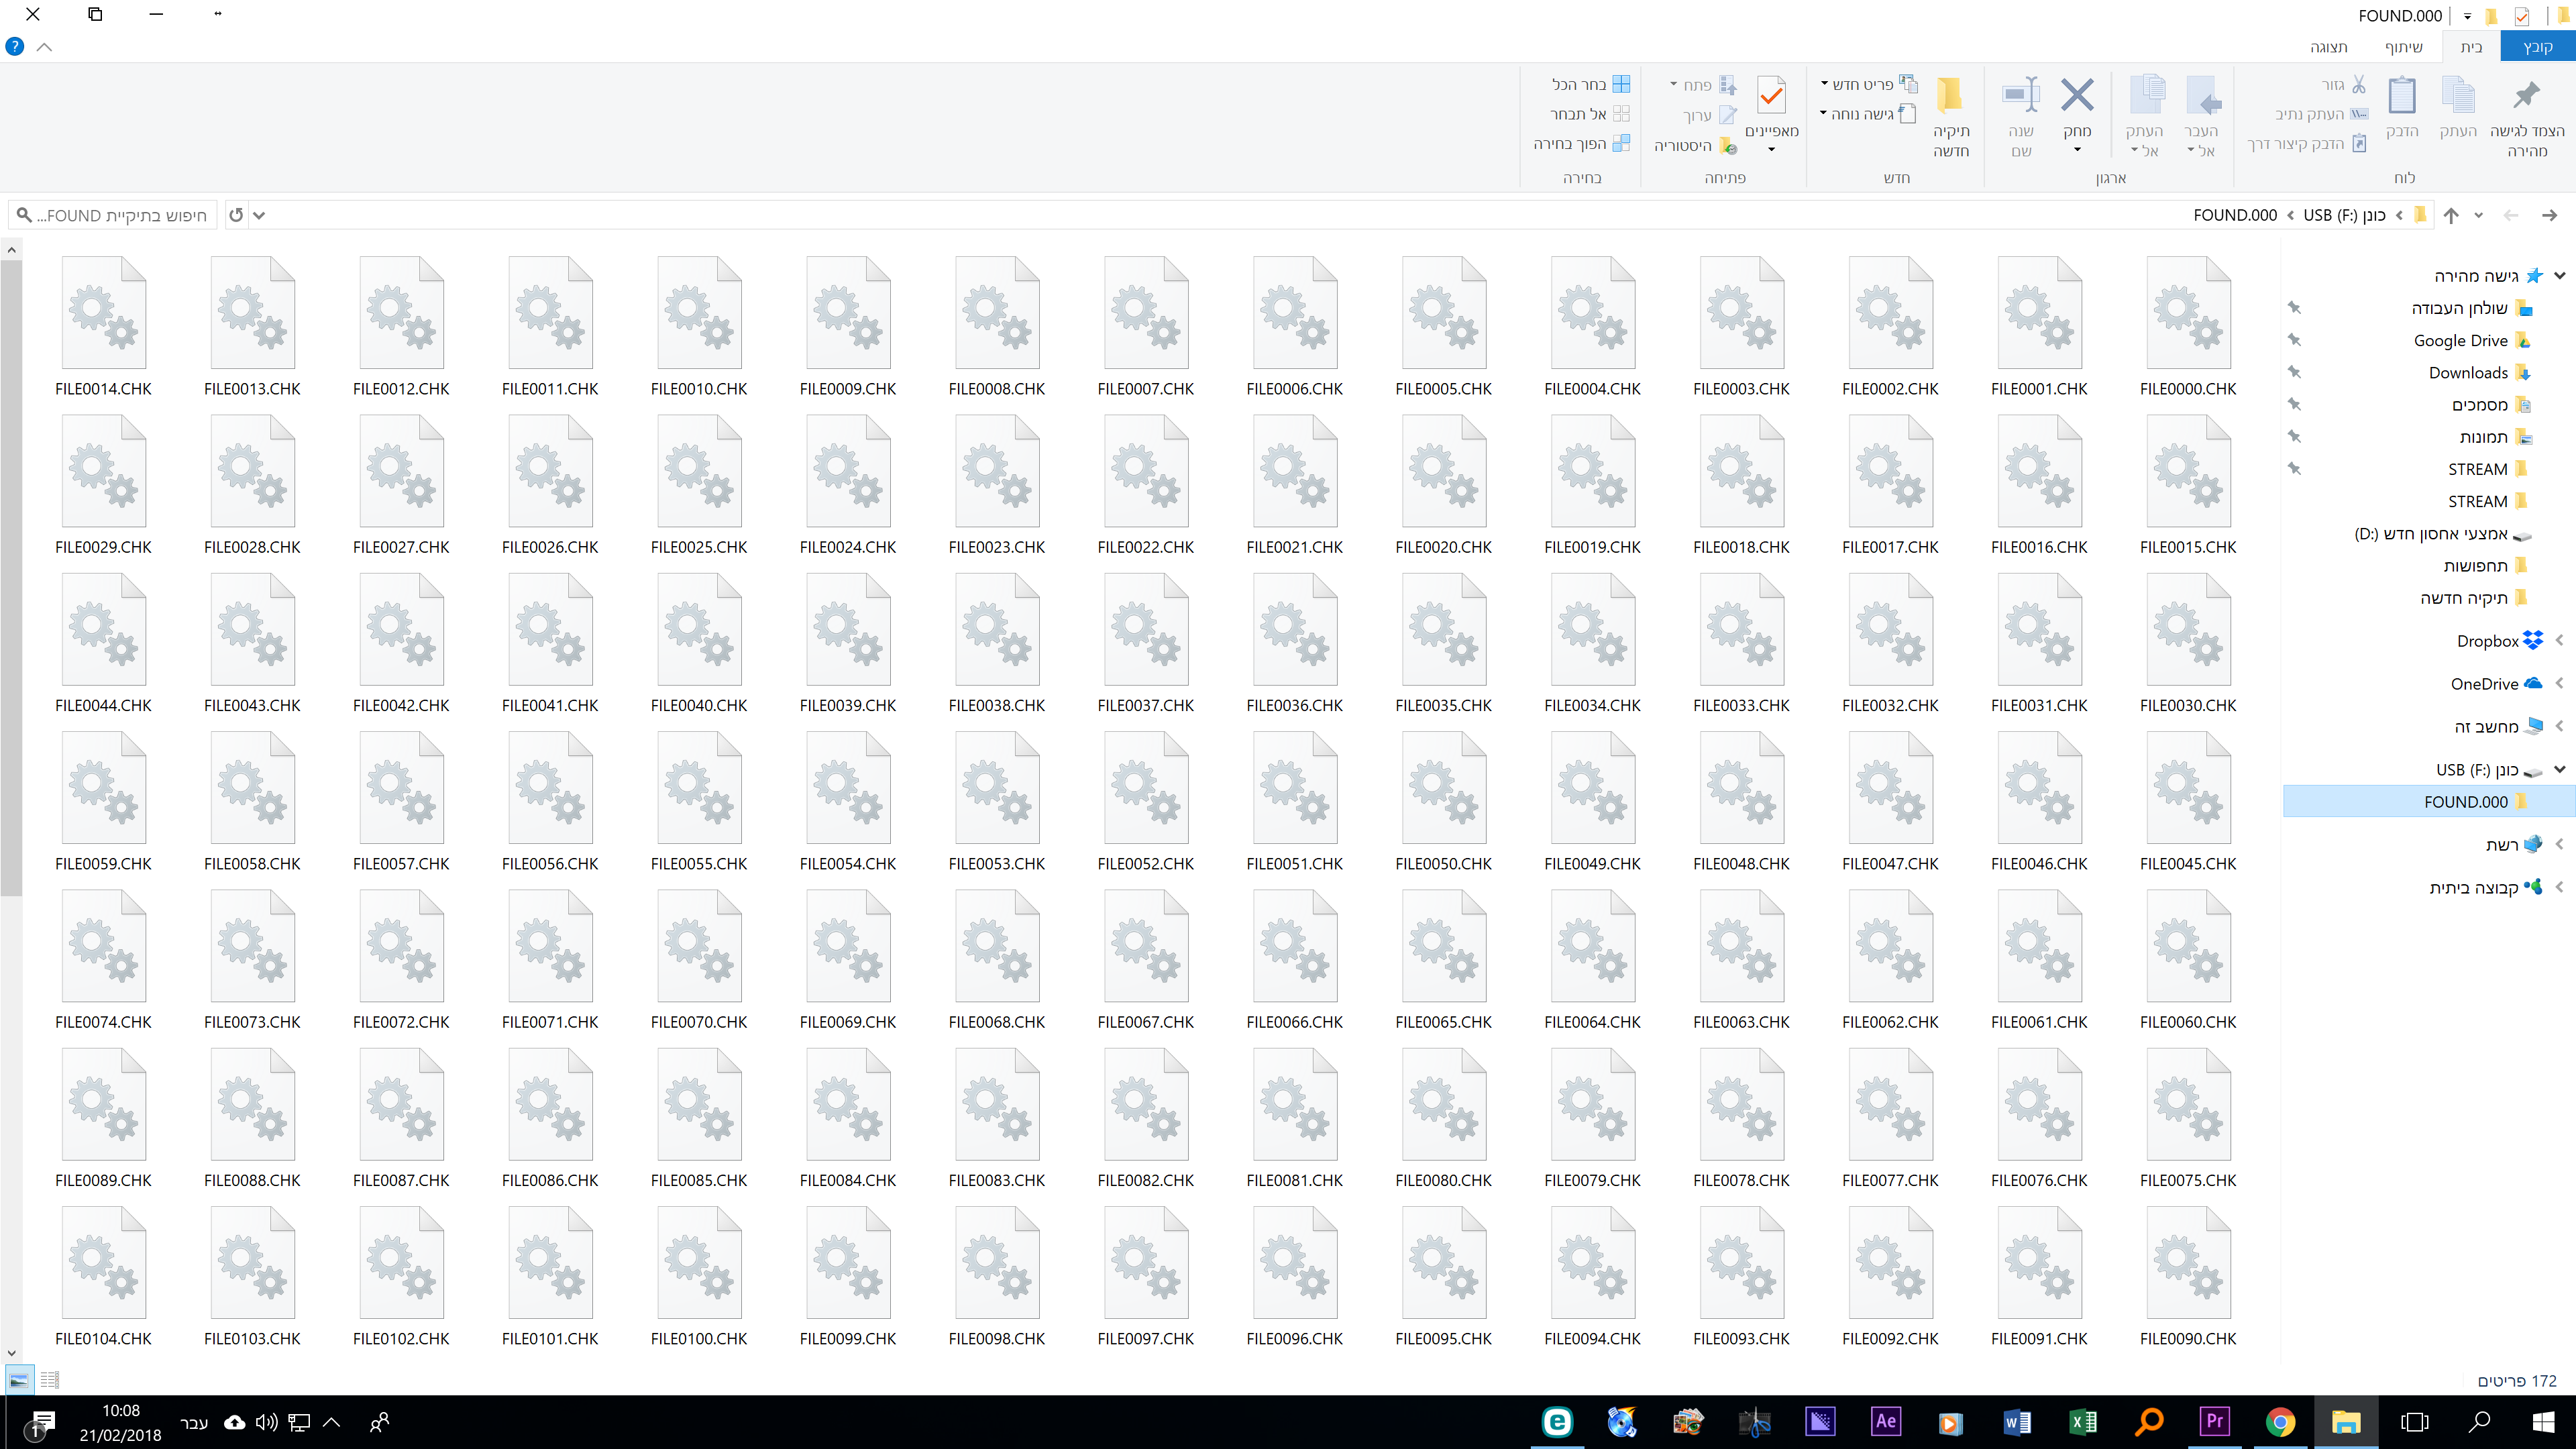Click Select all (בחר הכל)
2576x1449 pixels.
[1590, 85]
